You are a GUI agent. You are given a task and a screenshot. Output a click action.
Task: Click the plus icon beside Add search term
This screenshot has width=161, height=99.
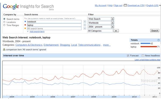pyautogui.click(x=28, y=32)
